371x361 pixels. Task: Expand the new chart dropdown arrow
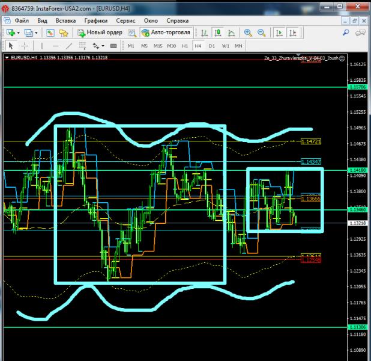pyautogui.click(x=19, y=32)
